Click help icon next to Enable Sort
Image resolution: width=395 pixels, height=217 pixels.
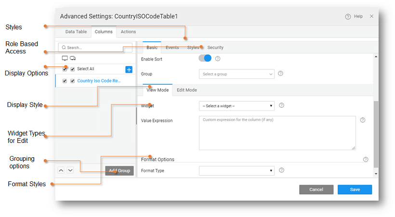click(x=218, y=59)
